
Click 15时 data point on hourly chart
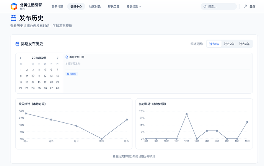[217, 131]
